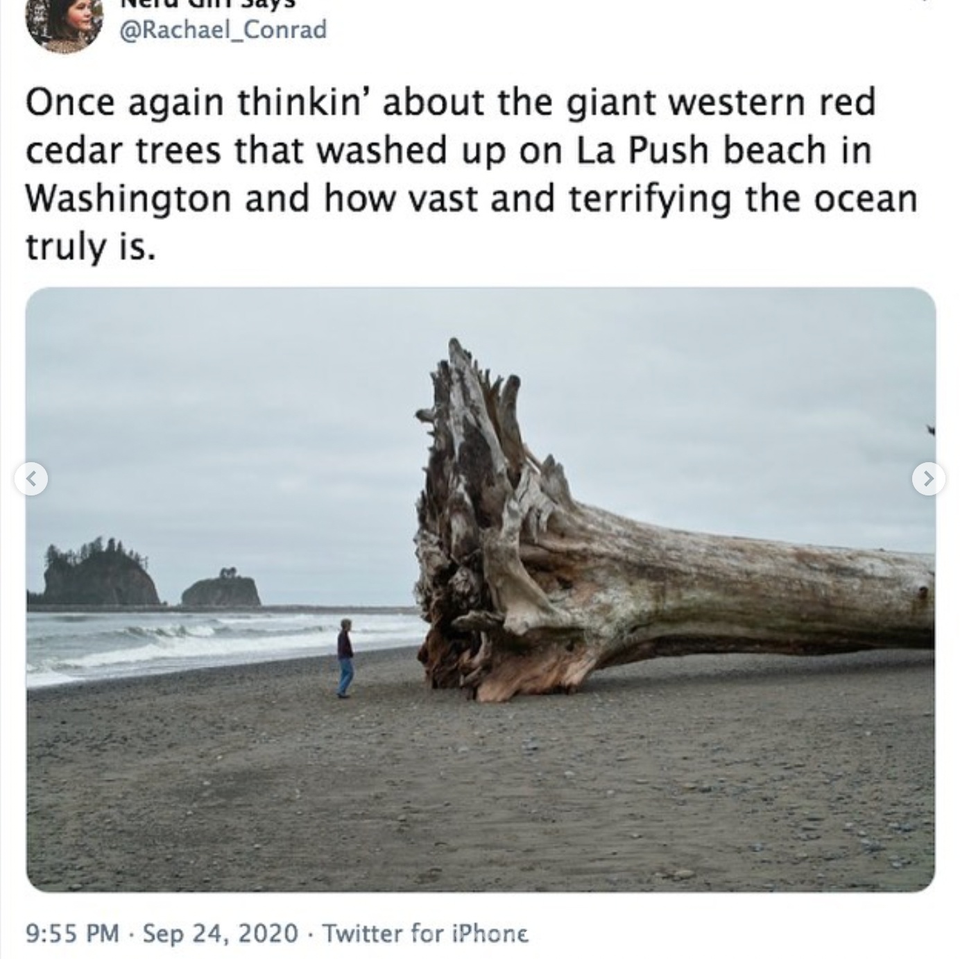The height and width of the screenshot is (959, 960).
Task: Click the words La Push in the tweet
Action: 642,151
